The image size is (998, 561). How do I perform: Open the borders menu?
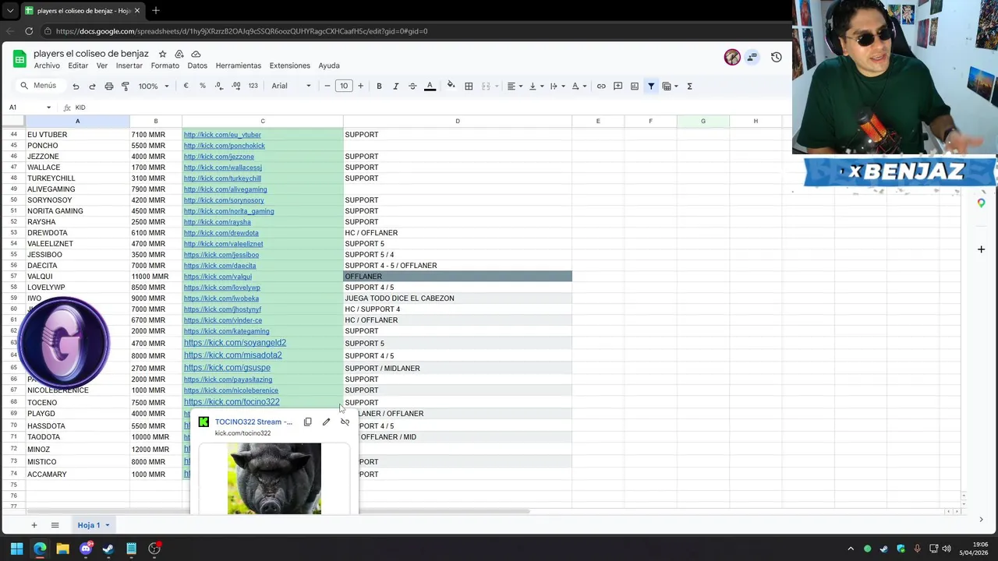(469, 86)
